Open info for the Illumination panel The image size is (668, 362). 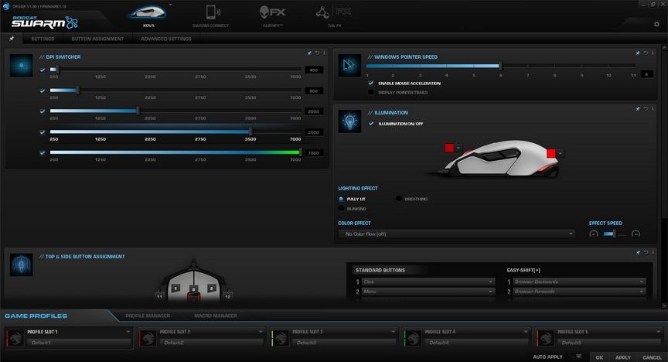pos(653,109)
